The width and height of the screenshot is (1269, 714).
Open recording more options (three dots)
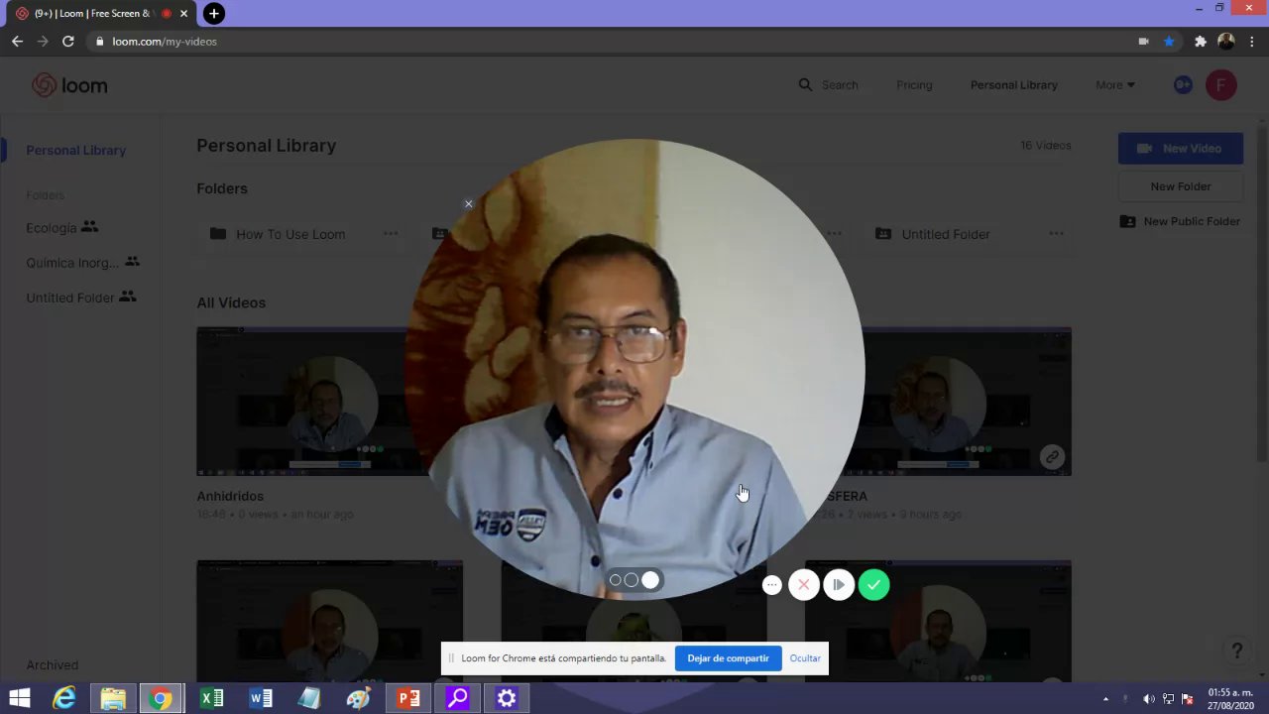coord(772,585)
